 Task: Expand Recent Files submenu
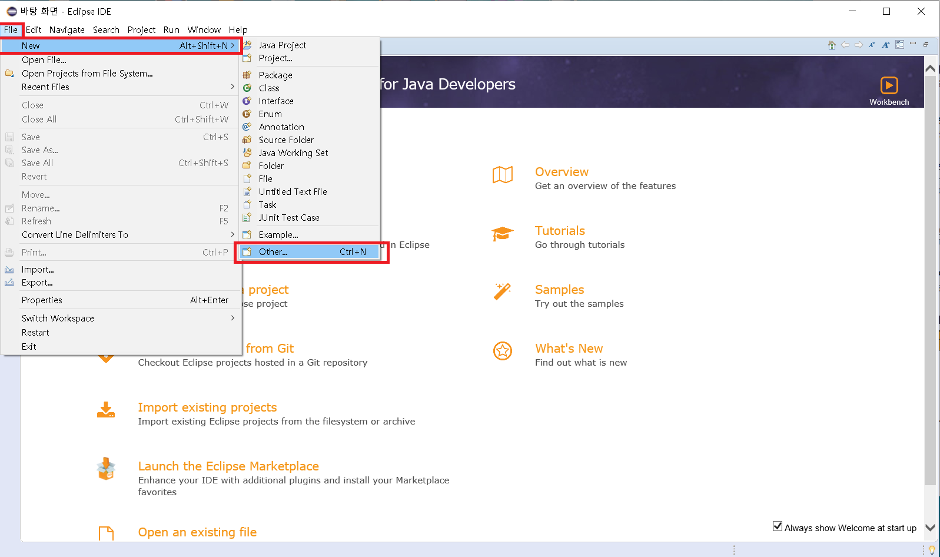point(232,87)
